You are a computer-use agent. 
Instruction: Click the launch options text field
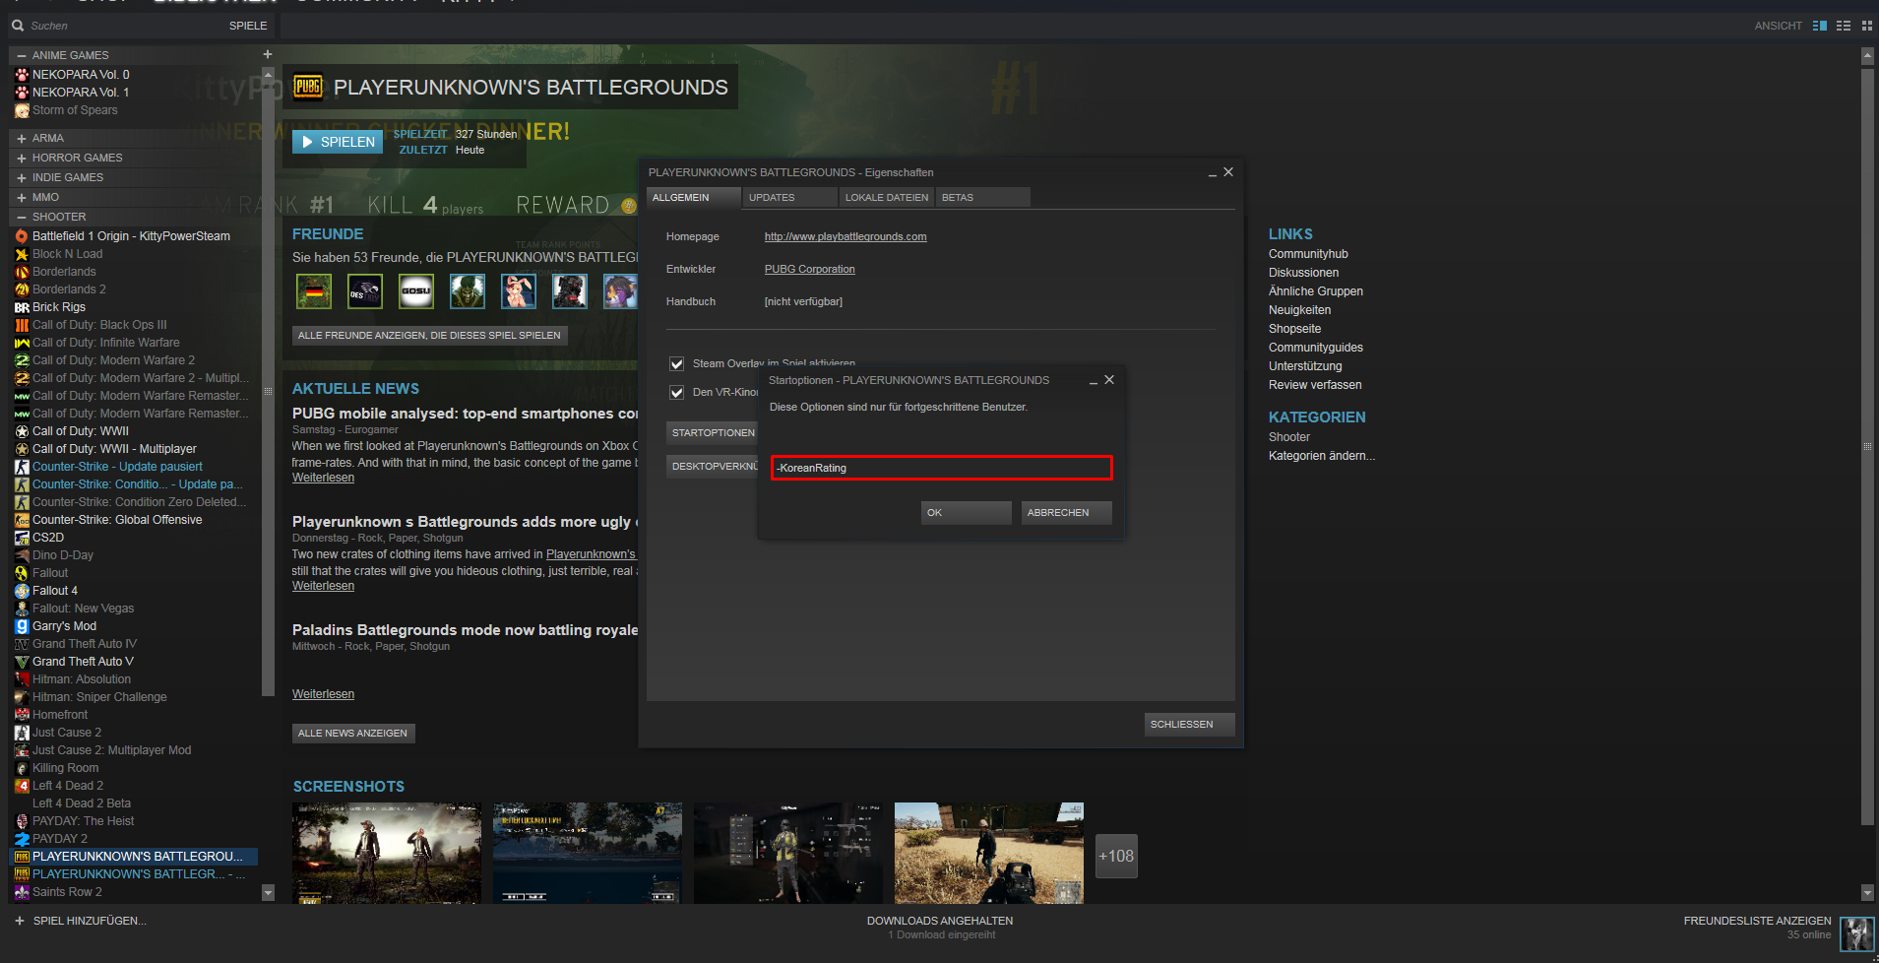tap(942, 468)
